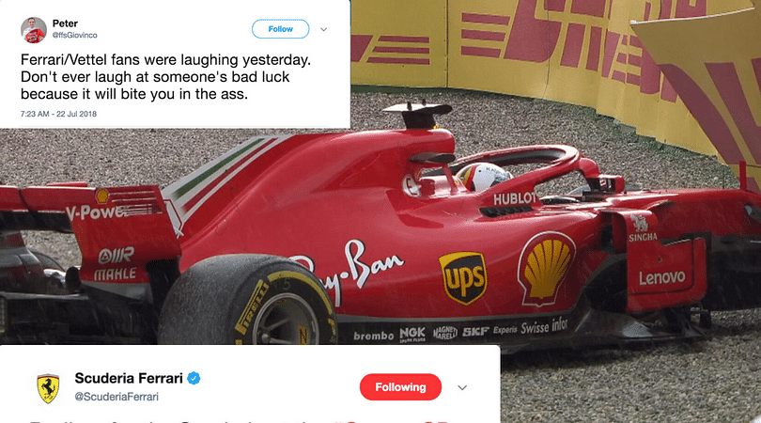
Task: Open @ScuderiaFerrari handle link
Action: tap(116, 397)
